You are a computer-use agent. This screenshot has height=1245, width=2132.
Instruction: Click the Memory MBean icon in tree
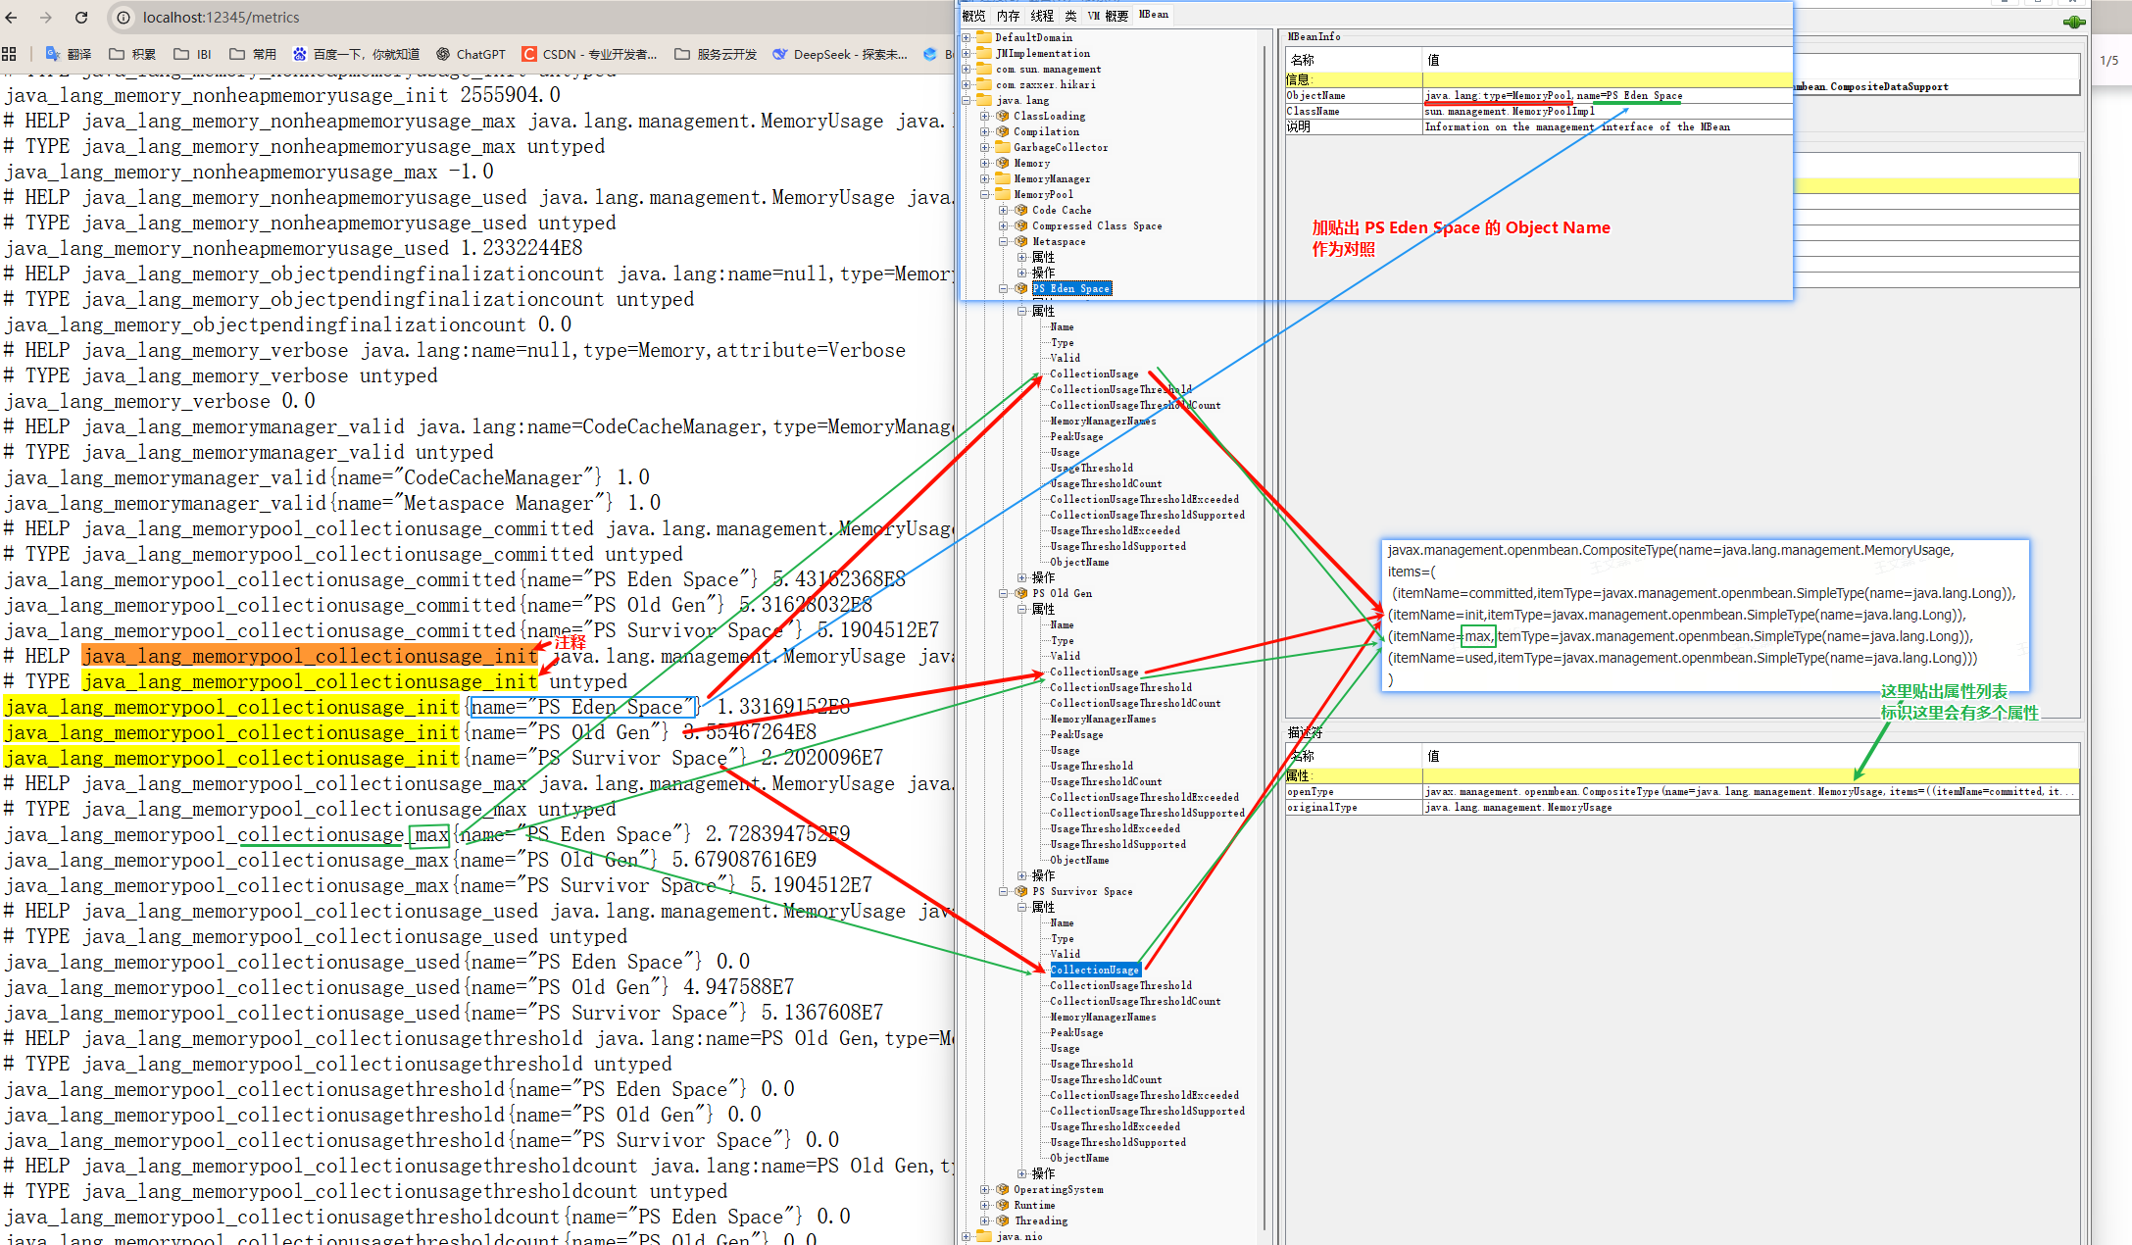click(x=1003, y=163)
